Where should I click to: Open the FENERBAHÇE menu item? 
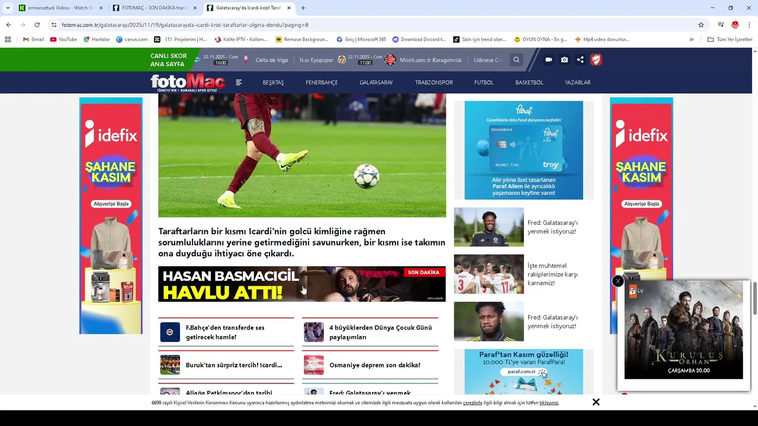pos(322,83)
